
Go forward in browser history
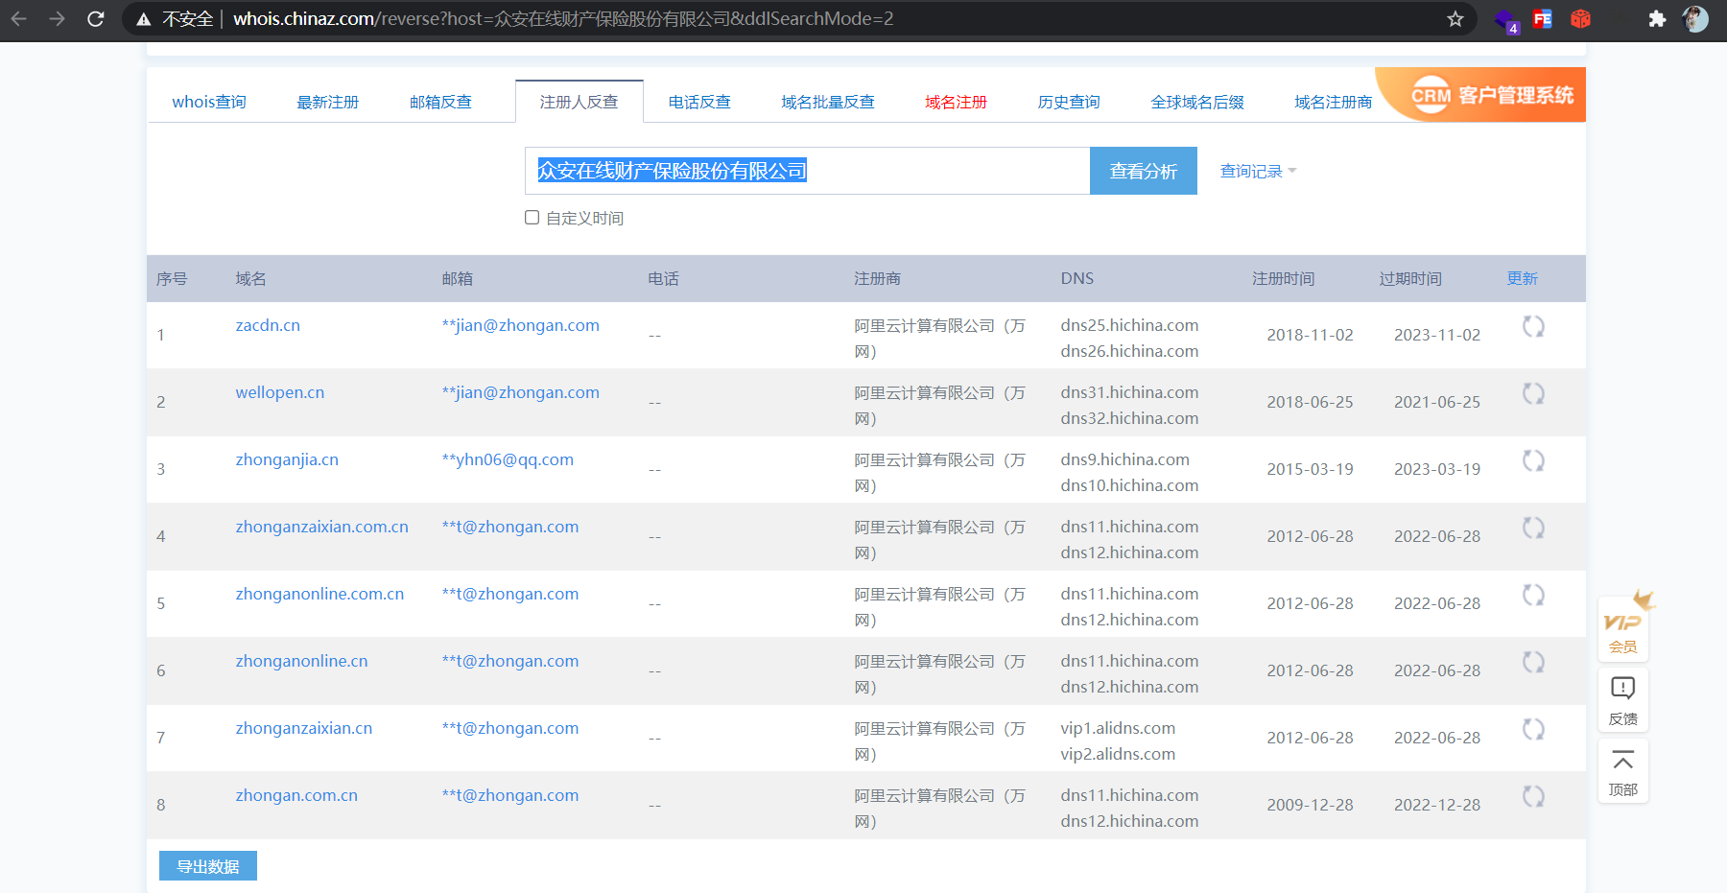click(x=58, y=19)
